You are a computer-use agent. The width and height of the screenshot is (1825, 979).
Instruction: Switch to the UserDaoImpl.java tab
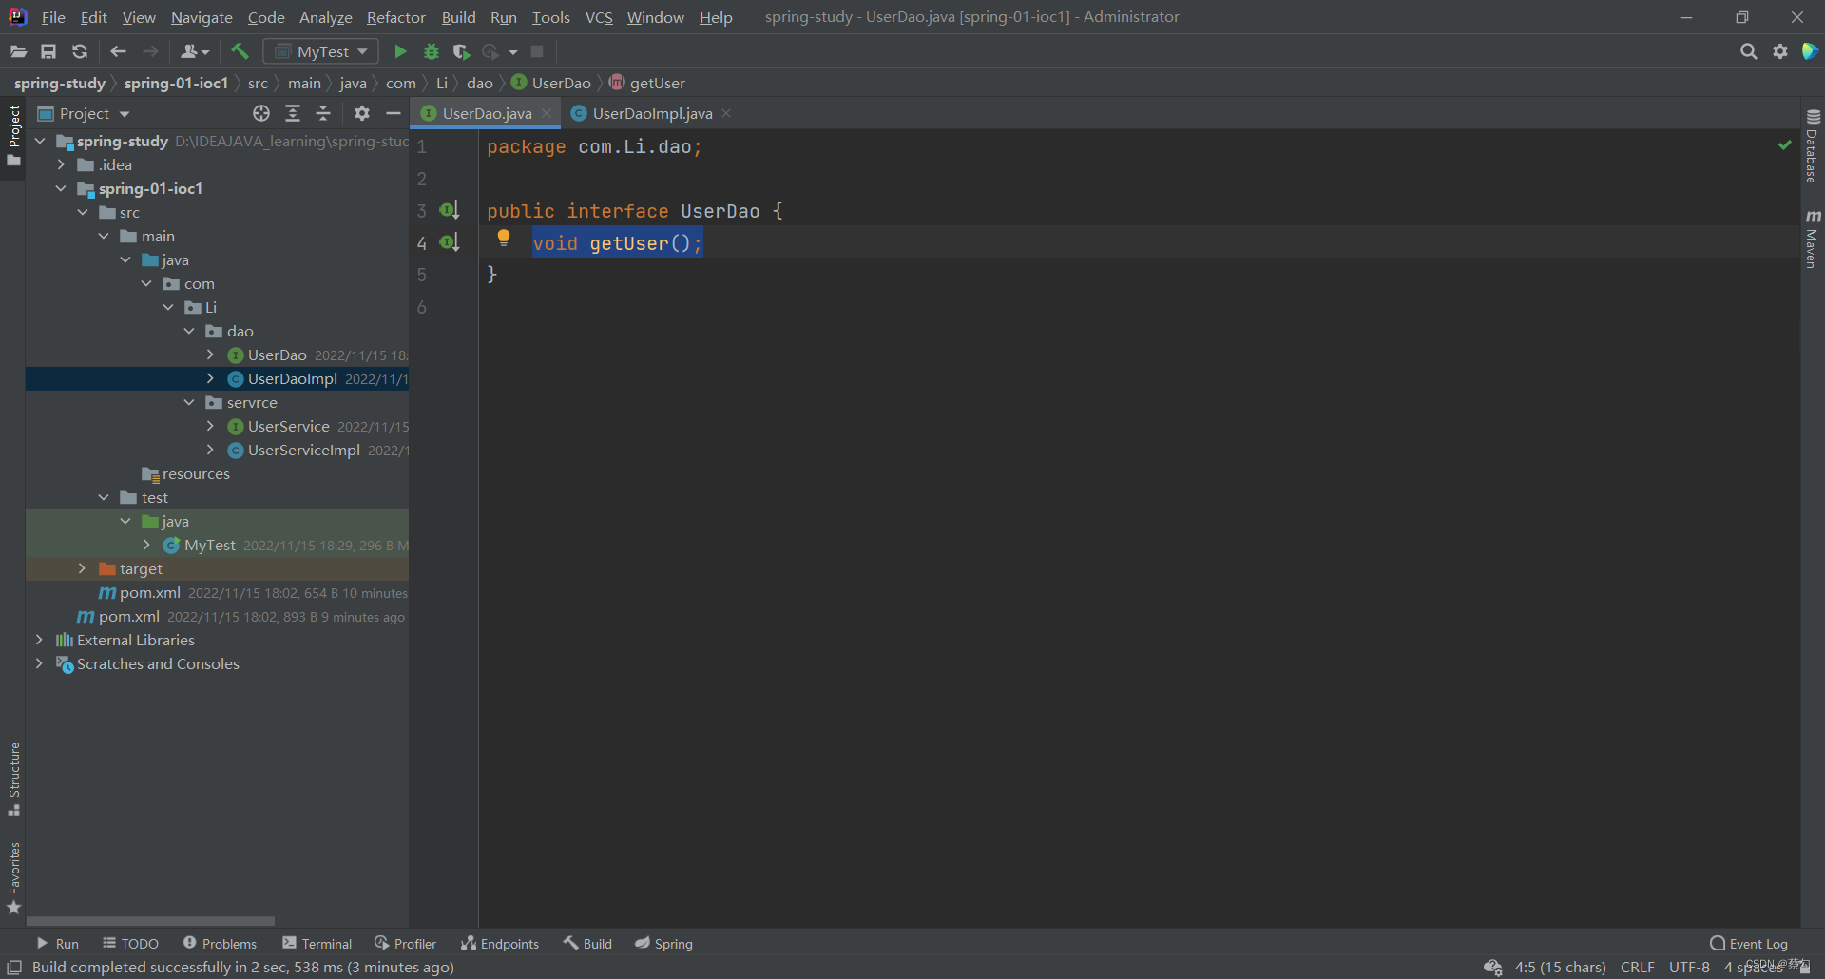652,113
